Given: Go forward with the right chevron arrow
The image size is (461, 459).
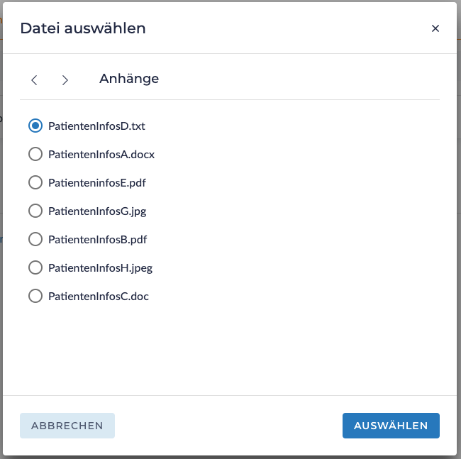Looking at the screenshot, I should 65,79.
